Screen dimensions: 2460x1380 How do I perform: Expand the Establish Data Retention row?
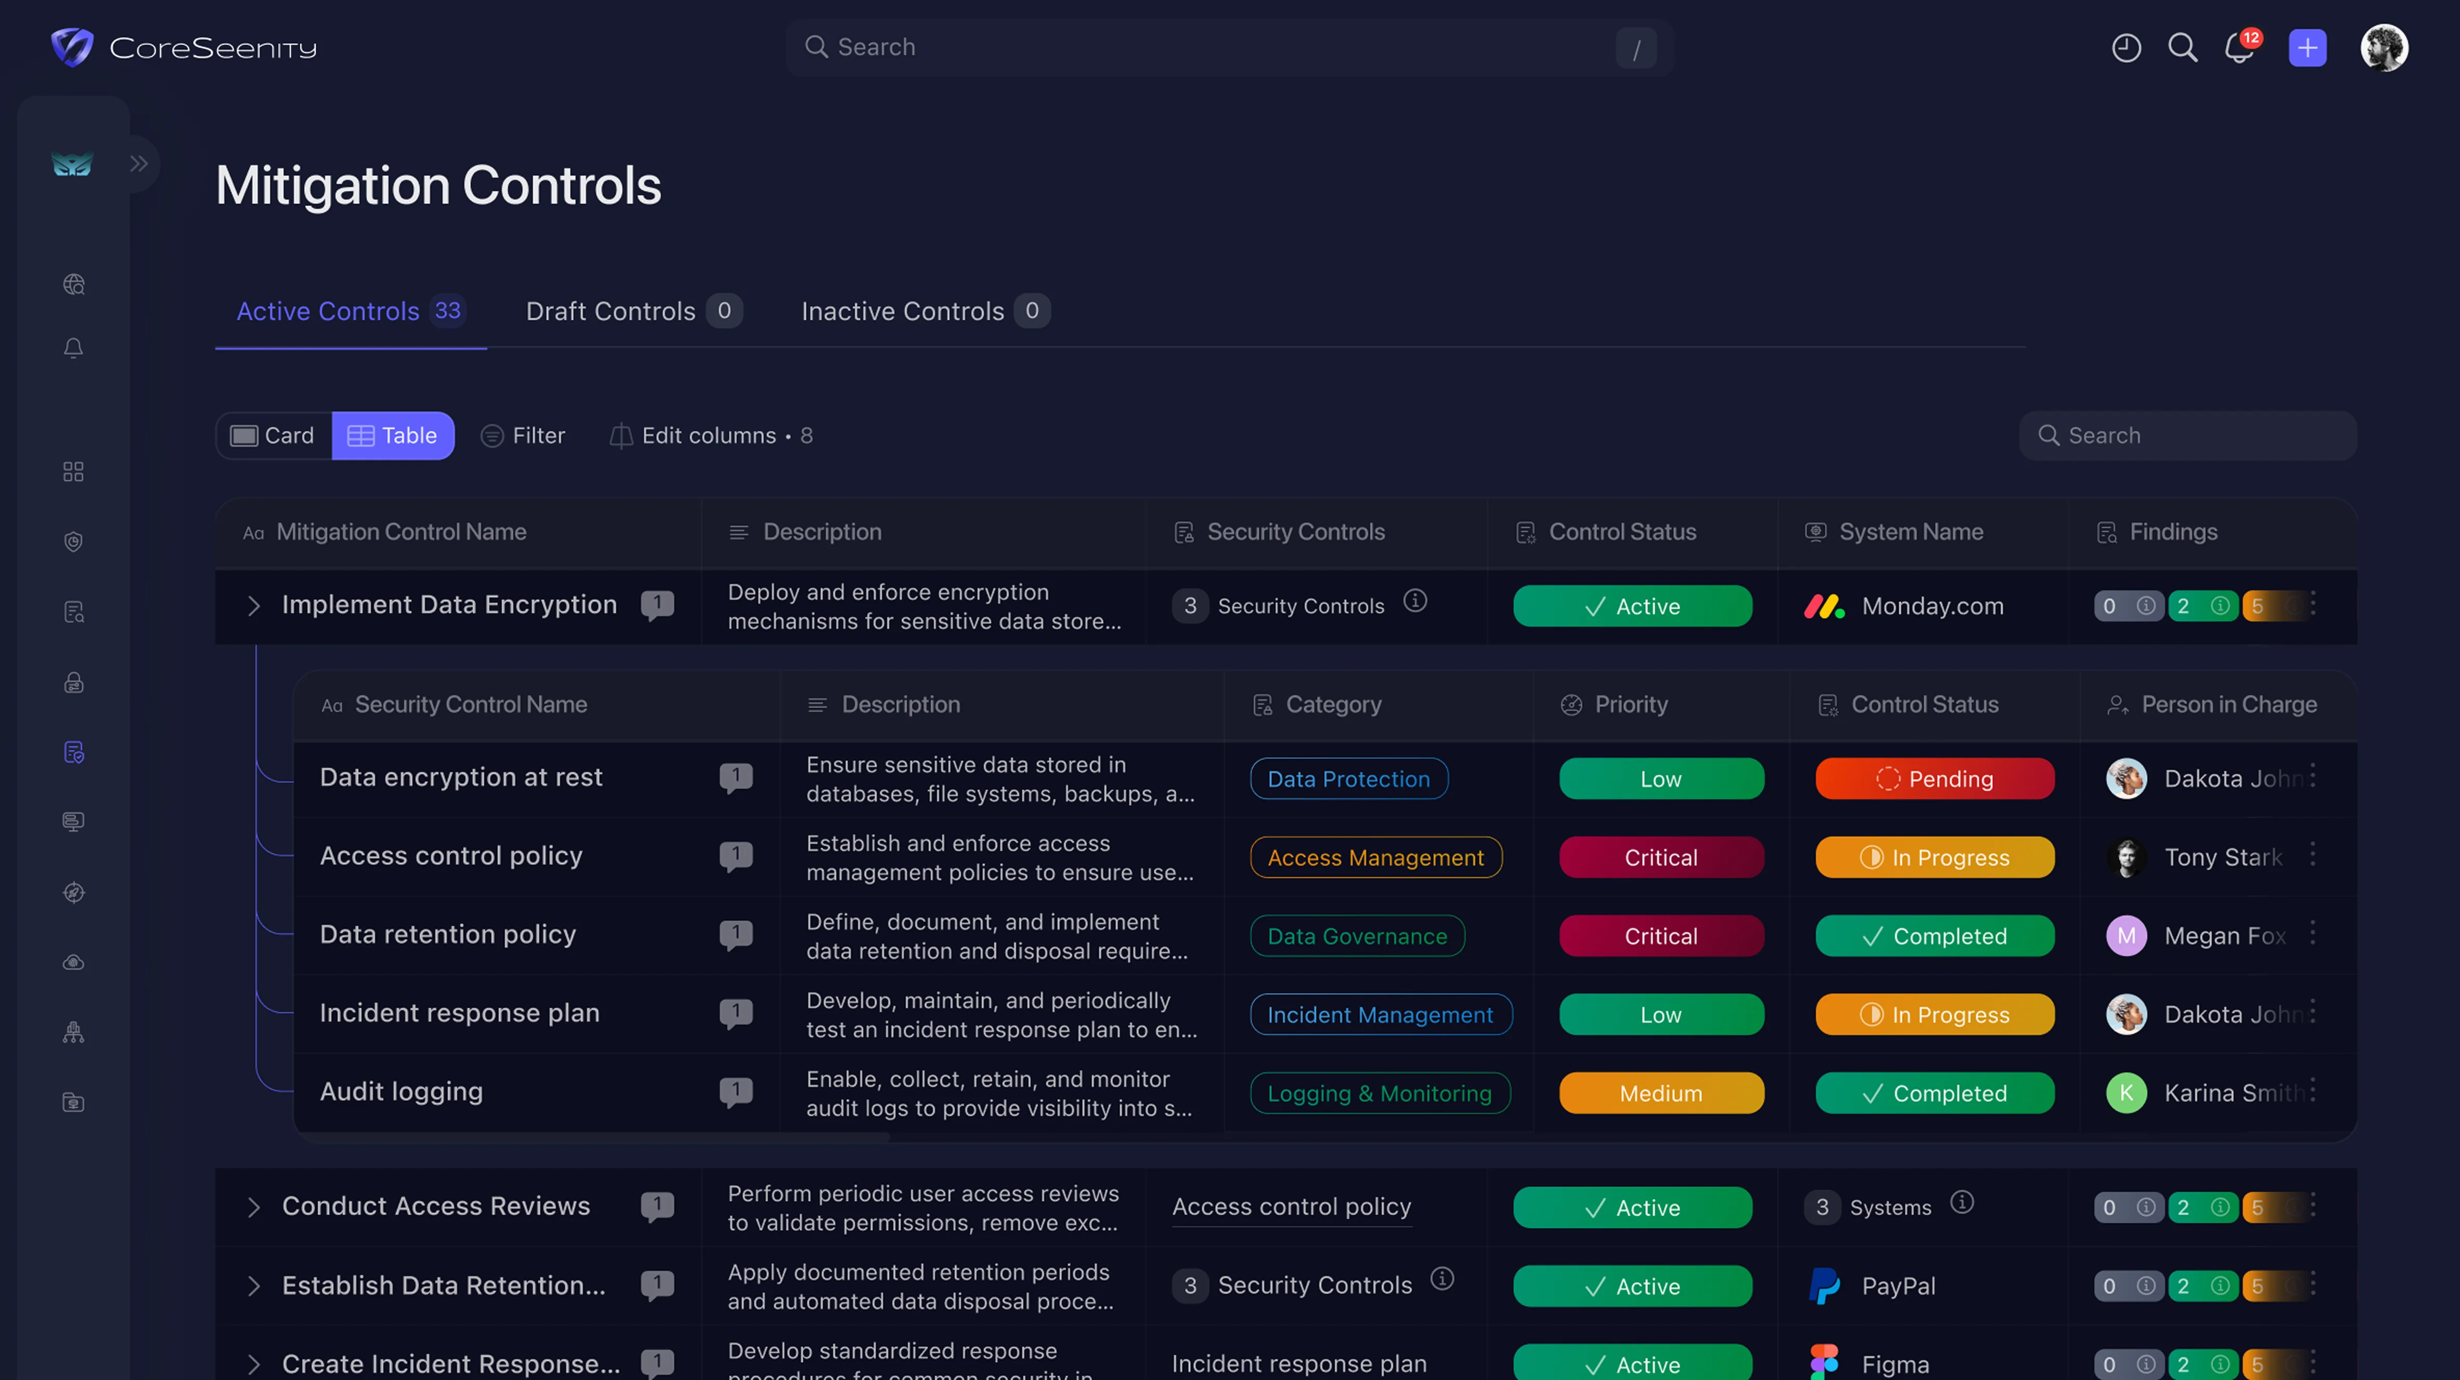[x=253, y=1285]
